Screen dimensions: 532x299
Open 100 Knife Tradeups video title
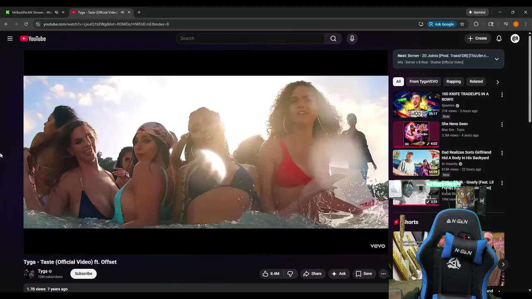click(465, 97)
